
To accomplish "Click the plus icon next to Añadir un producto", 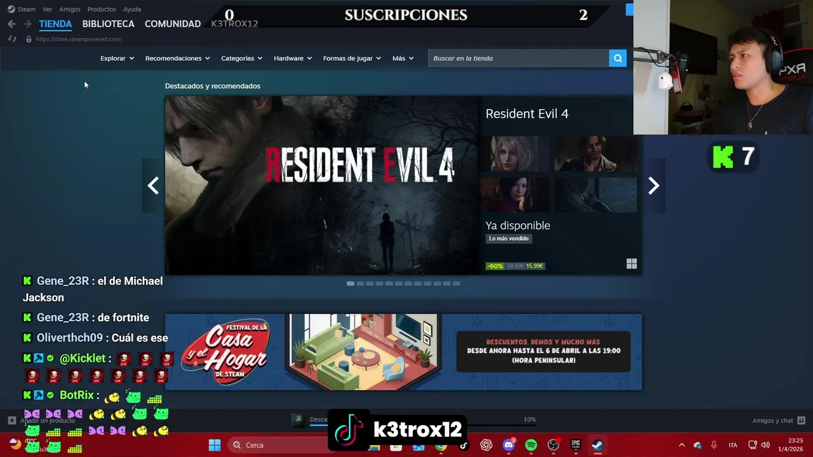I will pos(11,420).
